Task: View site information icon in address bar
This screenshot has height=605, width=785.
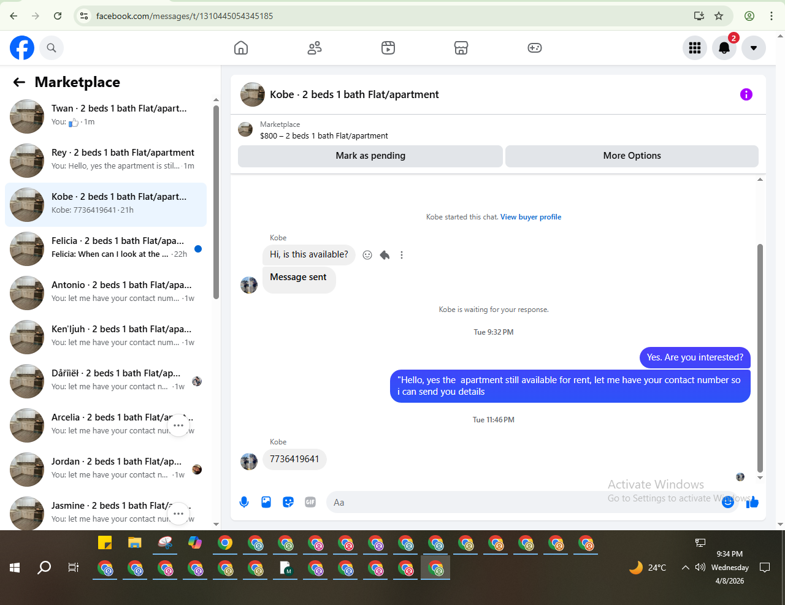Action: (85, 16)
